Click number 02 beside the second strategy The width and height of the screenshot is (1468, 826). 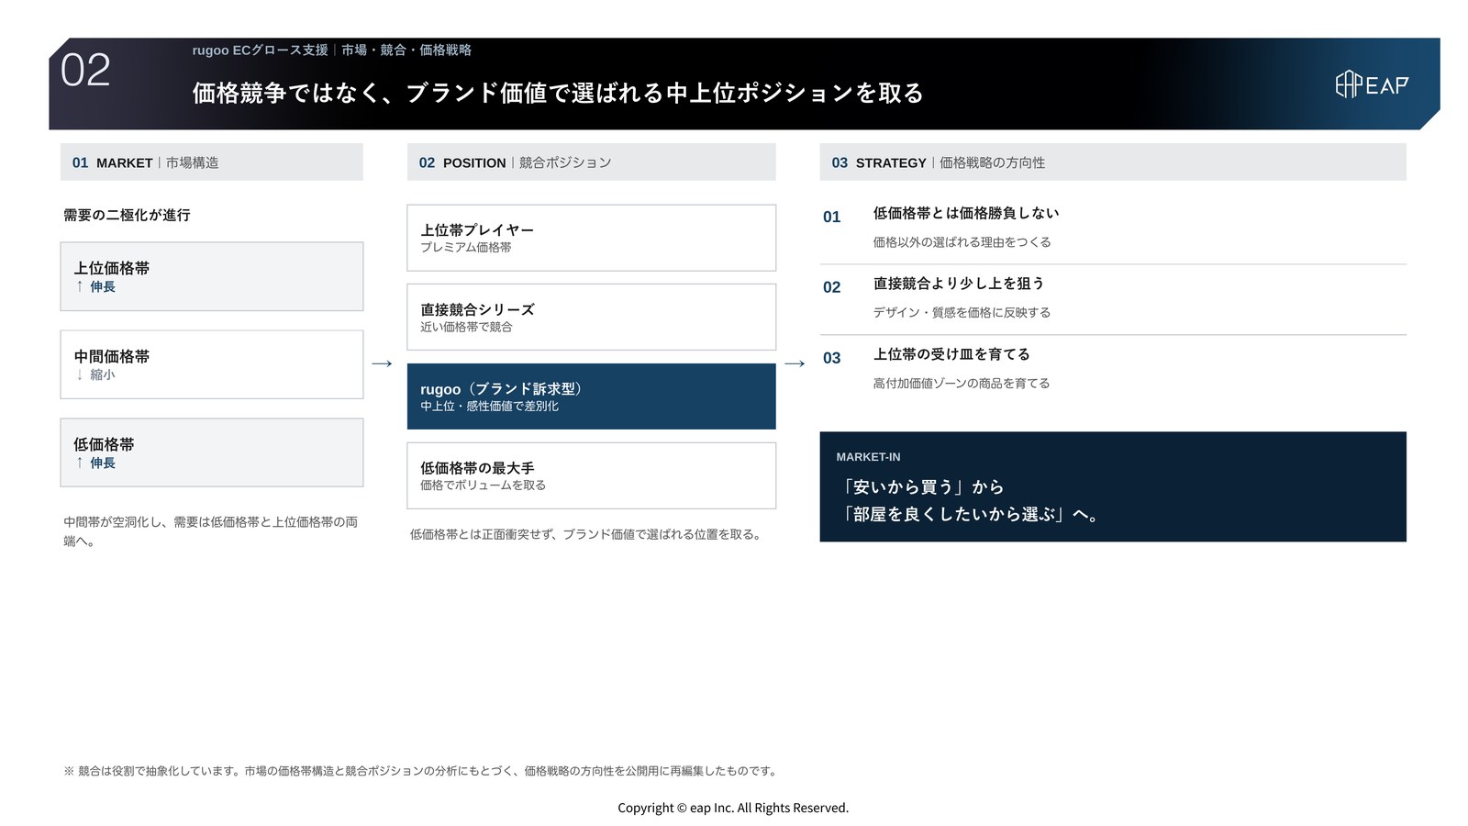pyautogui.click(x=831, y=287)
